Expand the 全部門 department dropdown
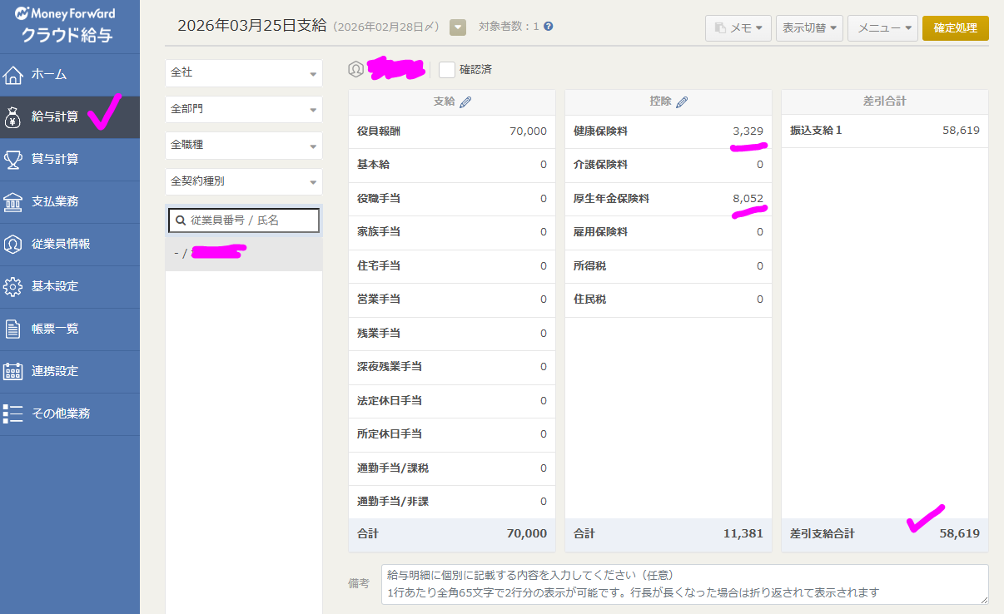 pos(243,109)
